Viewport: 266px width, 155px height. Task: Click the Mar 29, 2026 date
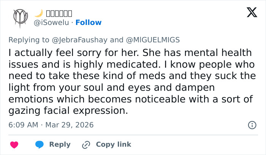coord(70,125)
